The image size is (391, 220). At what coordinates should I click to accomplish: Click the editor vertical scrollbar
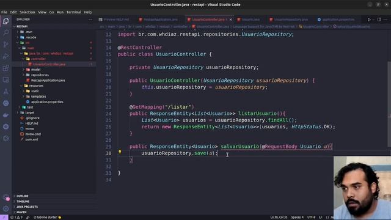click(389, 104)
